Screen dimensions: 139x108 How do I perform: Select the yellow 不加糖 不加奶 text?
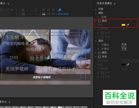(x=20, y=37)
